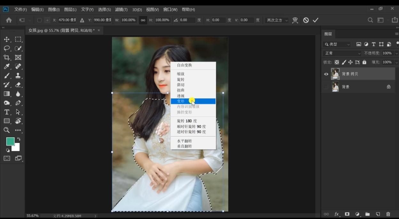399x219 pixels.
Task: Open the Add layer style (fx) menu
Action: [x=336, y=214]
